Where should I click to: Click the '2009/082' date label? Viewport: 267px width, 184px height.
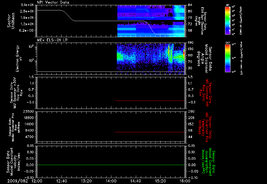coord(17,181)
